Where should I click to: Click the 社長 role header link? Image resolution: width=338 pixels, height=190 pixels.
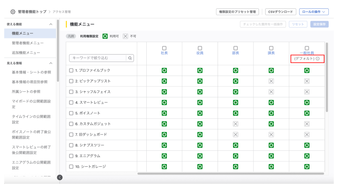(164, 53)
